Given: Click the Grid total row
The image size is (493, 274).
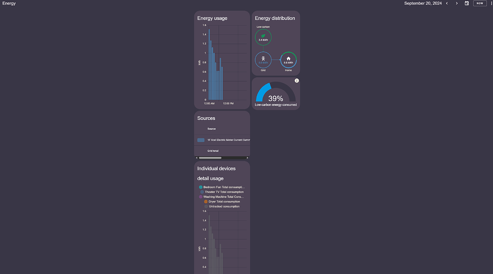Looking at the screenshot, I should [222, 151].
